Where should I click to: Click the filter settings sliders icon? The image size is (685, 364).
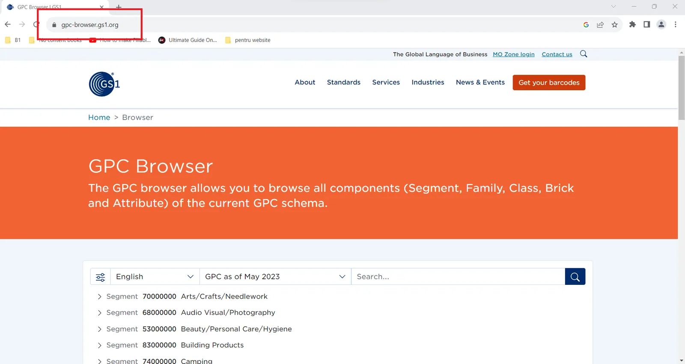click(101, 277)
